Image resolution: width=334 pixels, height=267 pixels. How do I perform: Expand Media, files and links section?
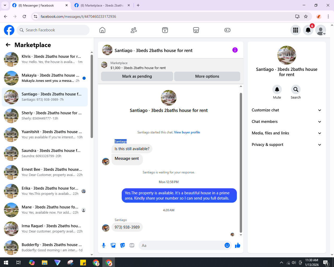[x=287, y=133]
